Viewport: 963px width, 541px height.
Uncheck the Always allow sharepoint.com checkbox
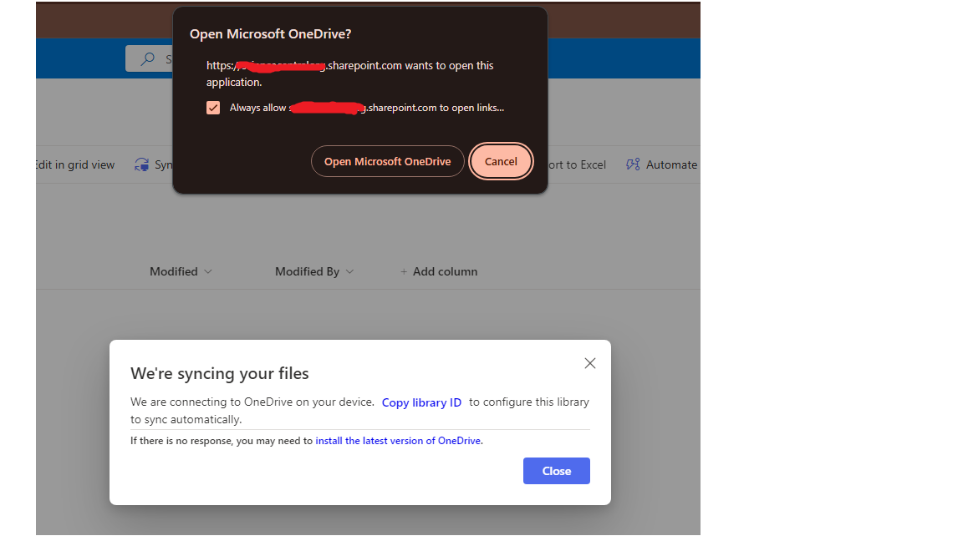point(213,108)
